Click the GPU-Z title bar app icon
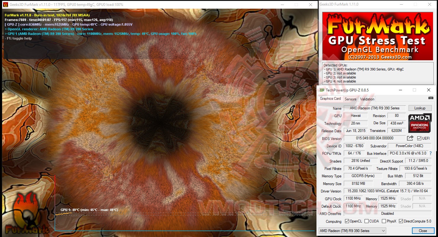Screen dimensions: 438x237 coord(322,90)
